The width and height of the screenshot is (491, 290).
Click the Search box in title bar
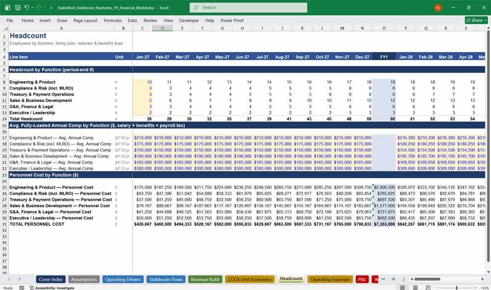click(248, 7)
